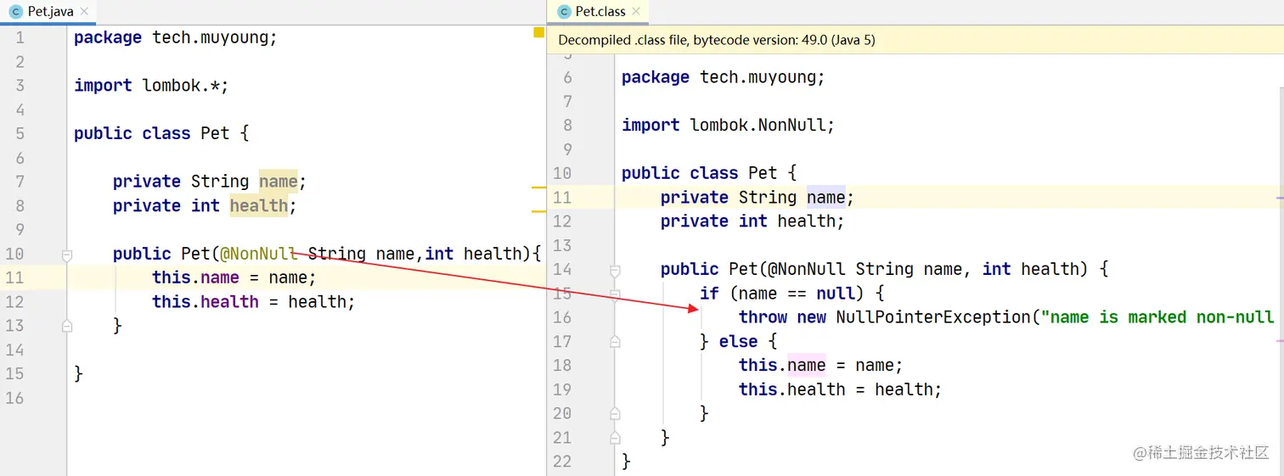The height and width of the screenshot is (476, 1284).
Task: Collapse the if block at line 15 in Pet.class
Action: click(615, 294)
